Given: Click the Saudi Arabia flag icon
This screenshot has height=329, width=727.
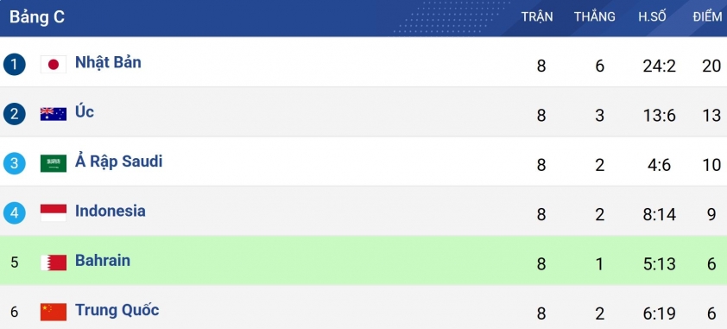Looking at the screenshot, I should pyautogui.click(x=54, y=163).
